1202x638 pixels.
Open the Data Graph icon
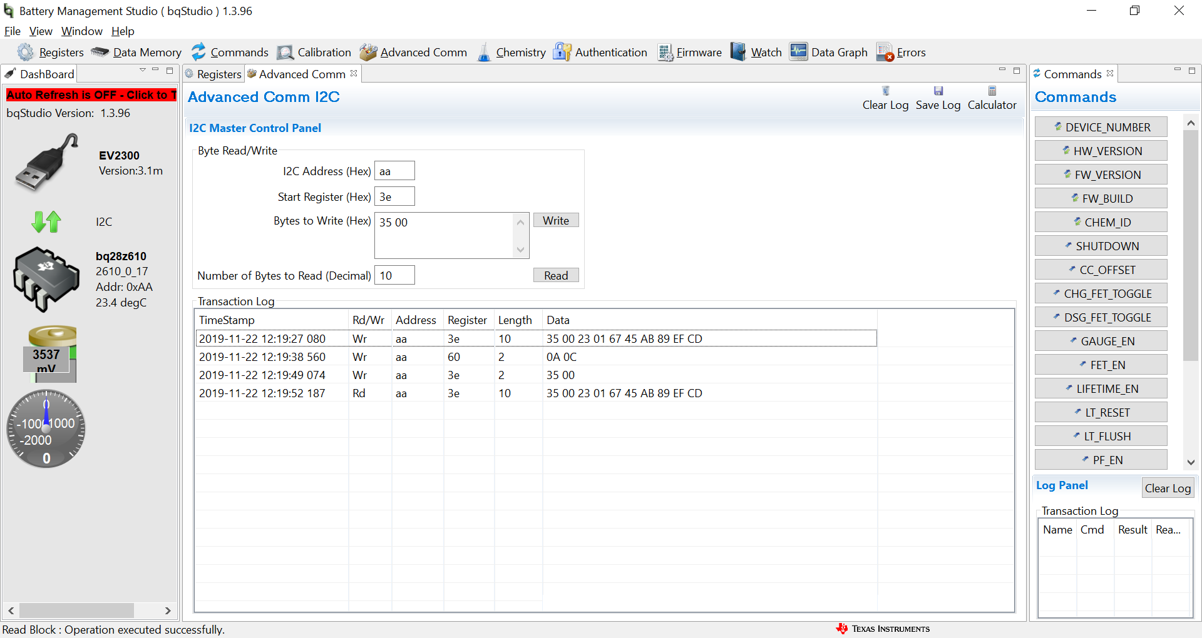799,52
